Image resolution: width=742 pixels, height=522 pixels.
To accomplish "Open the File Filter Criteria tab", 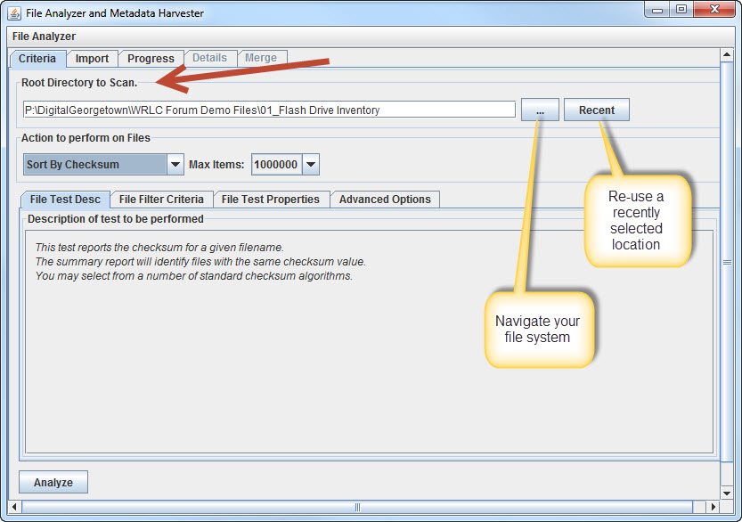I will click(161, 200).
